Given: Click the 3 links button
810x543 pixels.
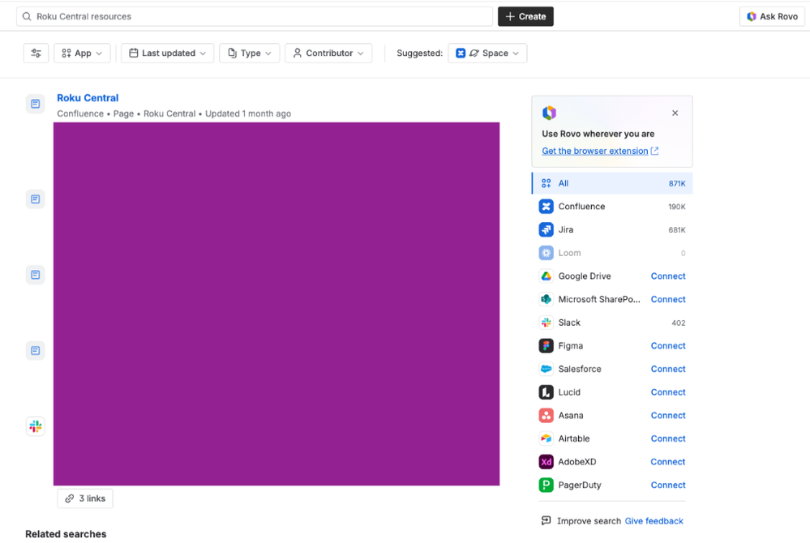Looking at the screenshot, I should (x=85, y=498).
